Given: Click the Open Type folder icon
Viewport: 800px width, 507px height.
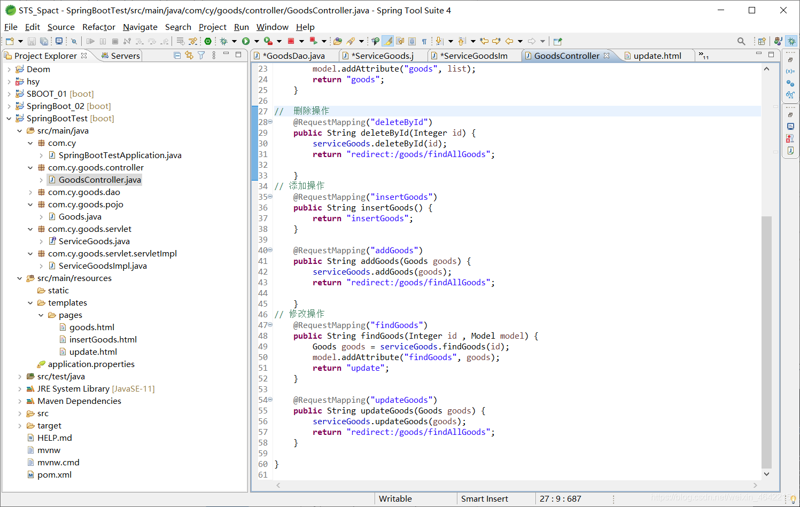Looking at the screenshot, I should [337, 41].
